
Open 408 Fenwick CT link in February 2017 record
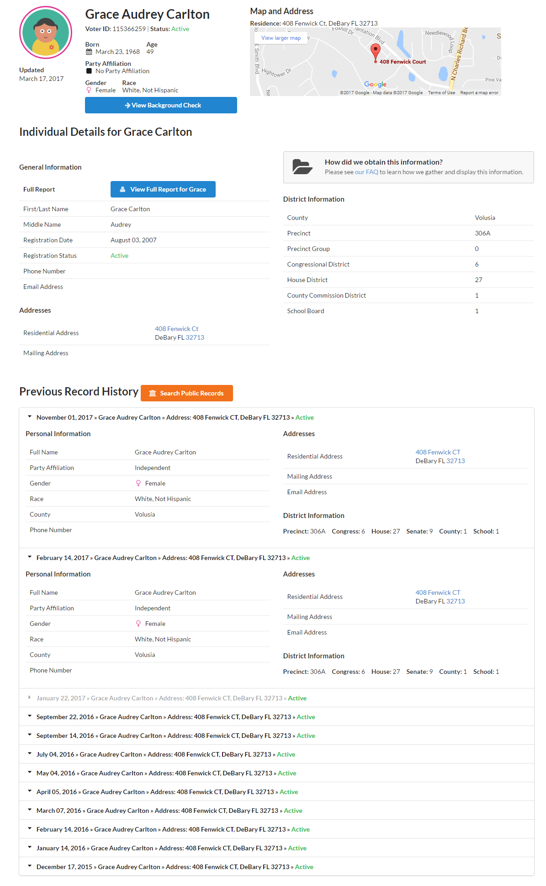438,592
